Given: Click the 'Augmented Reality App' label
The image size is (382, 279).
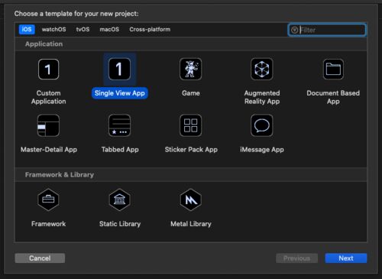Looking at the screenshot, I should [x=262, y=97].
